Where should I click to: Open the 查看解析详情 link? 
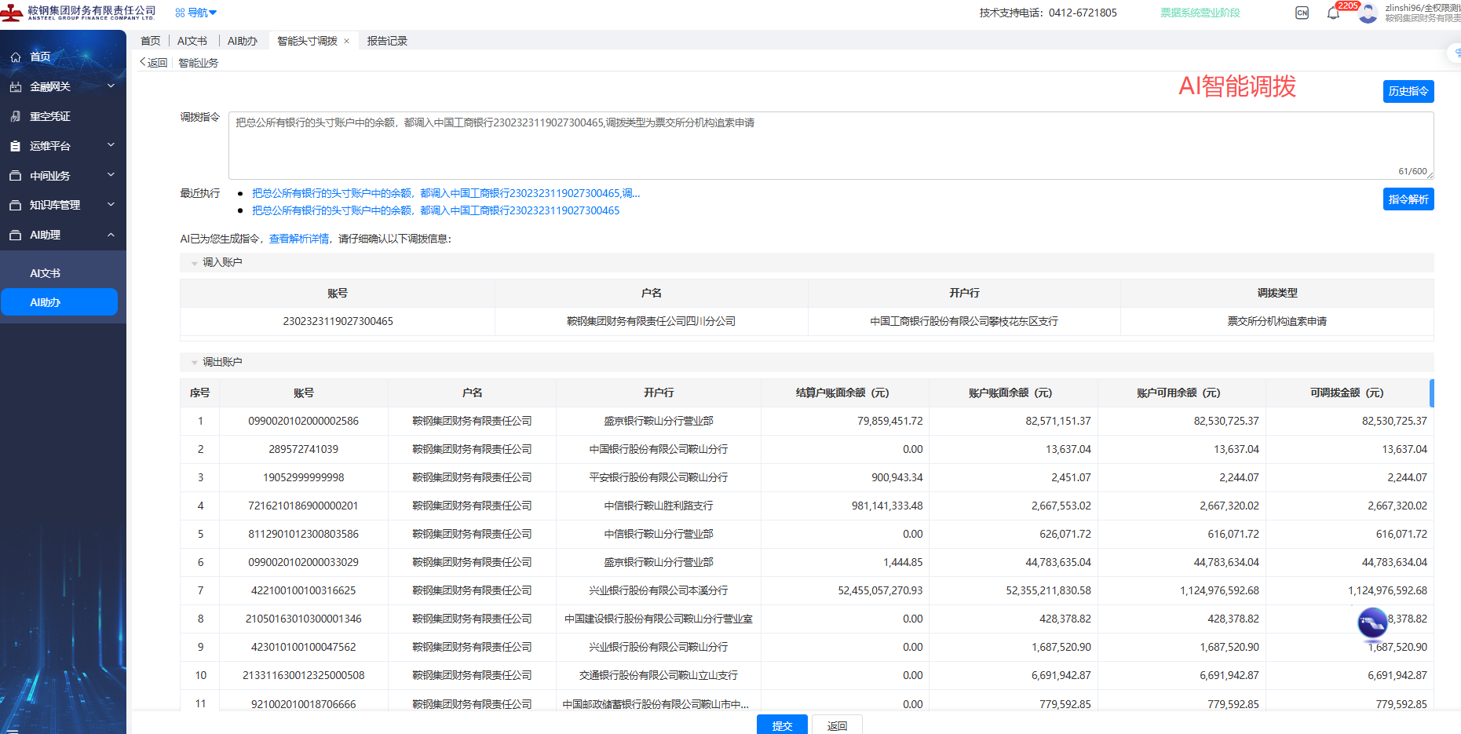[x=299, y=239]
